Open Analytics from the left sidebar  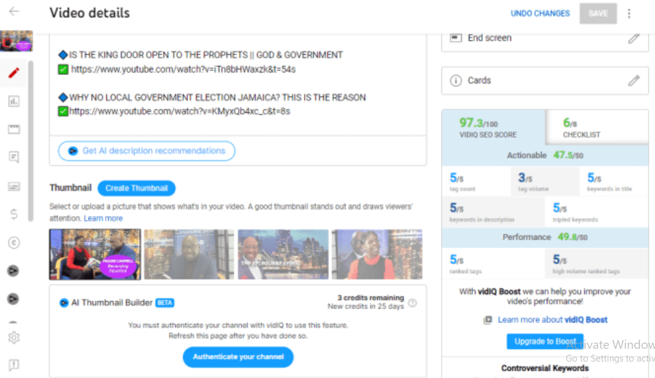coord(14,101)
